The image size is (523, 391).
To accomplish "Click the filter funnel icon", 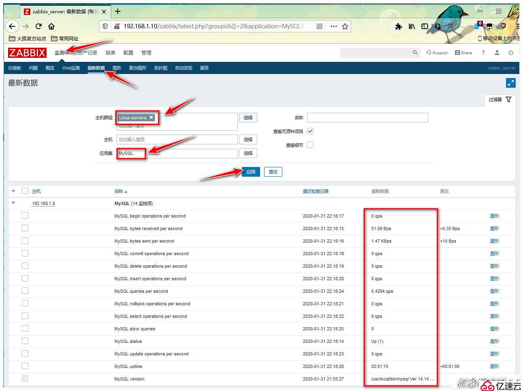I will coord(508,99).
